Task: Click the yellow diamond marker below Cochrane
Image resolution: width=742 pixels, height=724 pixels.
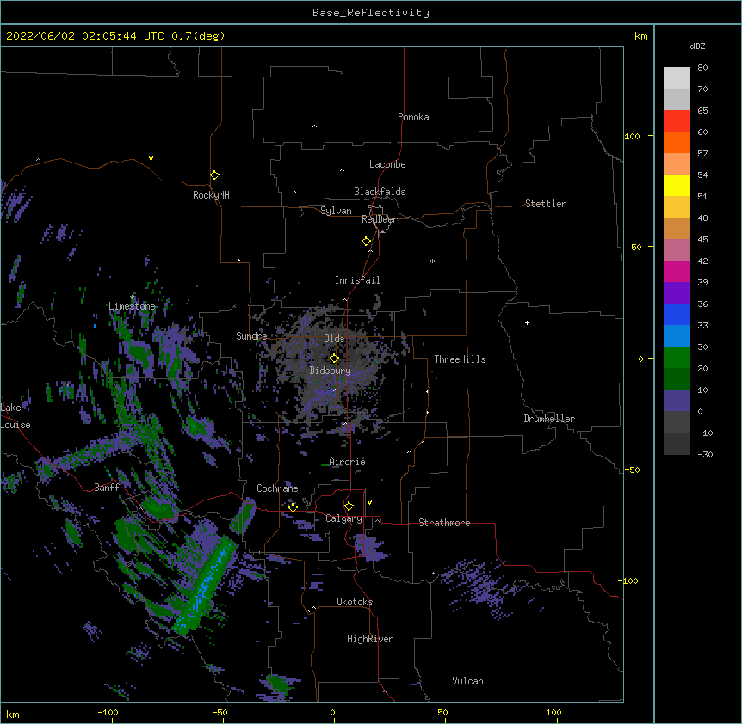Action: pyautogui.click(x=293, y=507)
